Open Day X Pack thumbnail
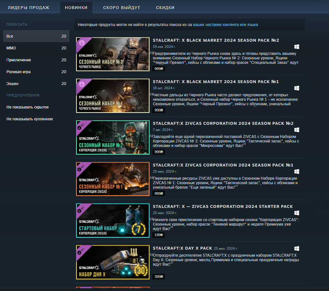329x291 pixels. tap(113, 262)
